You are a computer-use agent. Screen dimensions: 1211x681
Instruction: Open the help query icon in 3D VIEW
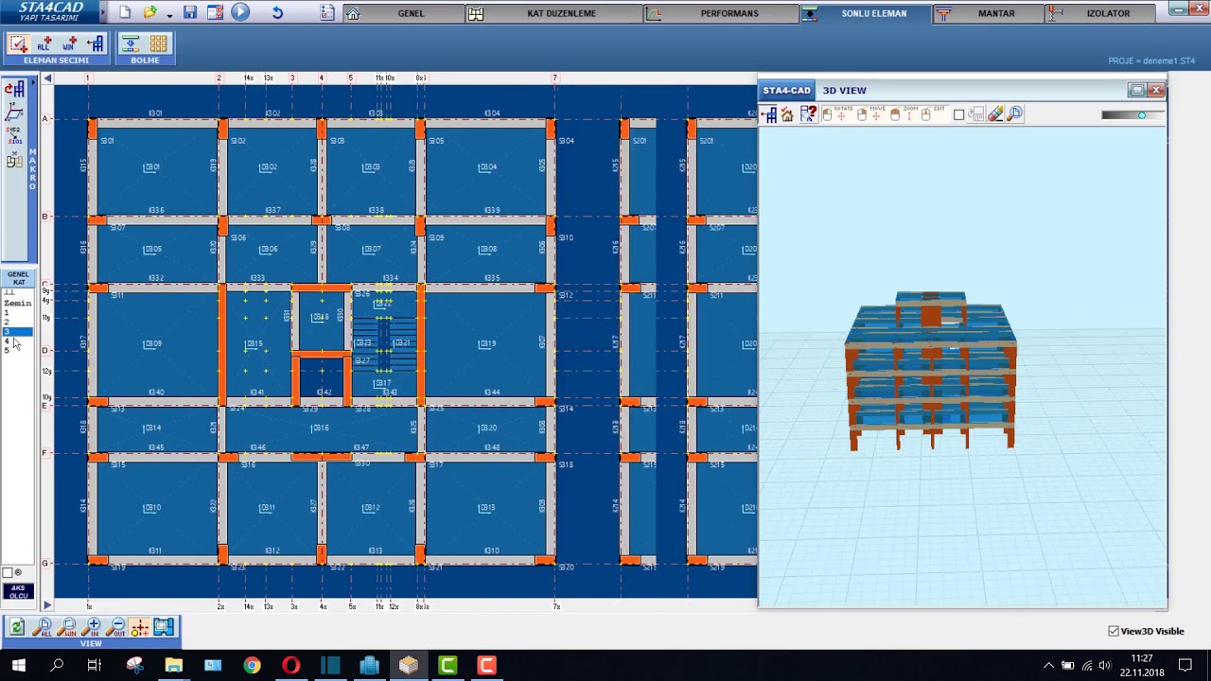tap(808, 114)
